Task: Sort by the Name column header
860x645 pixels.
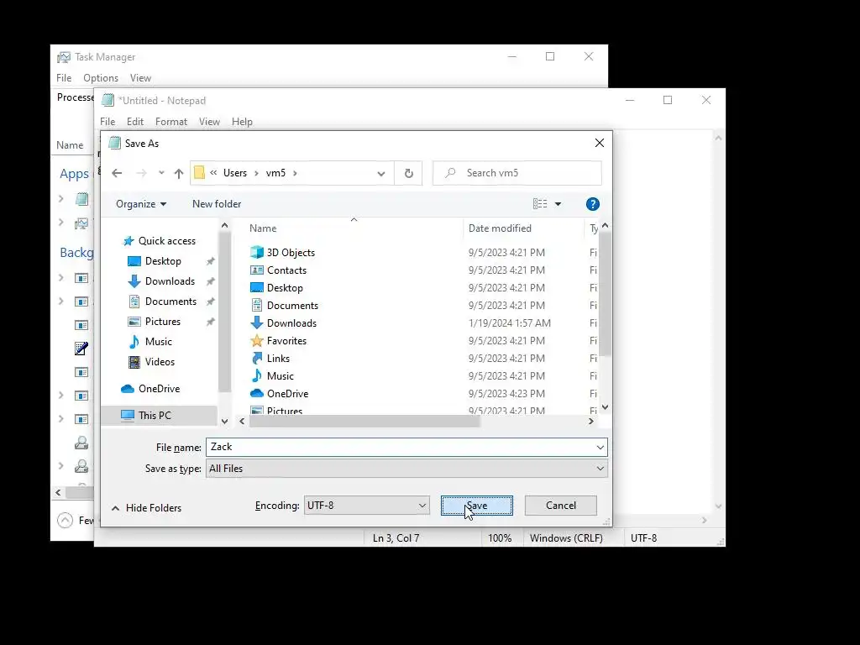Action: tap(354, 228)
